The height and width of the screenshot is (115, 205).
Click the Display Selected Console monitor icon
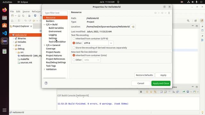(x=188, y=92)
